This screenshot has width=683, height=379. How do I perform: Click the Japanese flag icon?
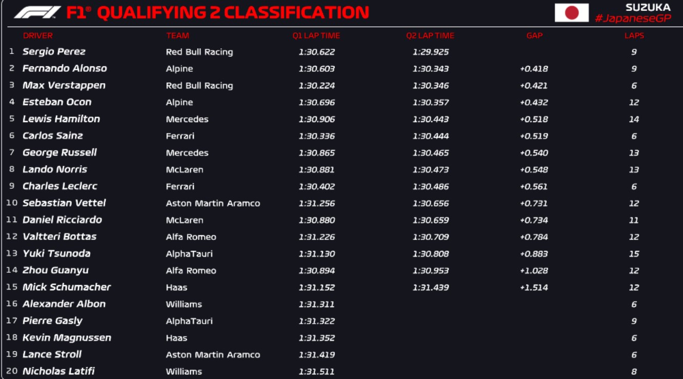[571, 13]
